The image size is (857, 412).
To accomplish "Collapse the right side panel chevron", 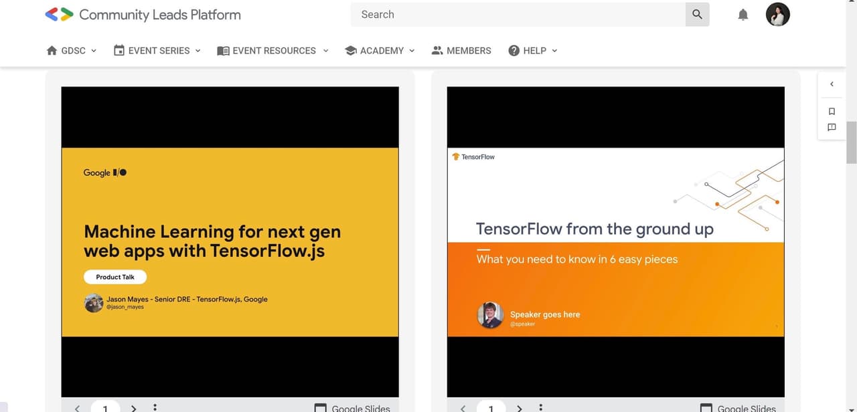I will tap(832, 84).
